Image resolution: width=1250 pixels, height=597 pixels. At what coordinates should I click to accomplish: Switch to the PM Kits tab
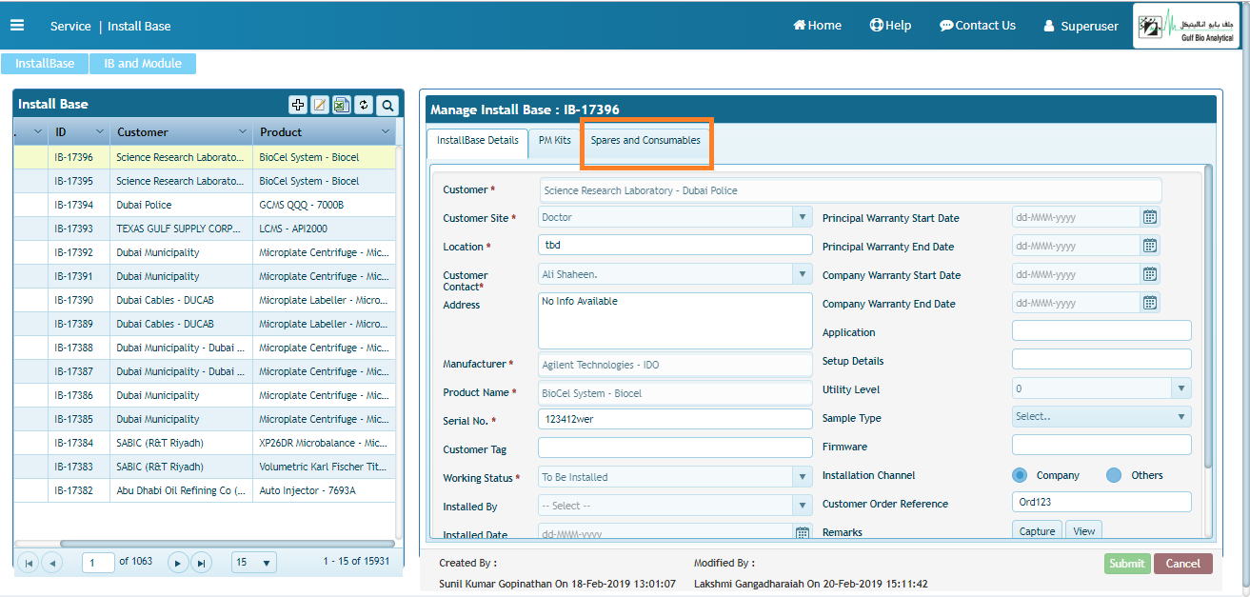tap(555, 141)
